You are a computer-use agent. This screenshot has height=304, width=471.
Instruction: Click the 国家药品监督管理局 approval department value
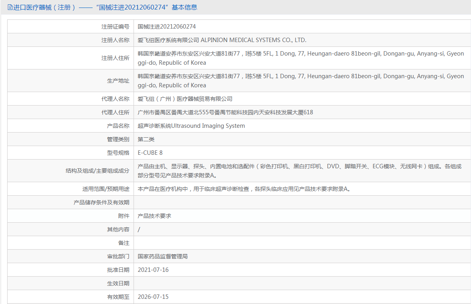click(x=163, y=256)
